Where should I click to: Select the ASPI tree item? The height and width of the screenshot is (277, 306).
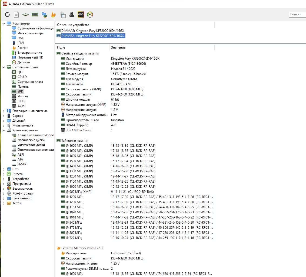click(21, 155)
